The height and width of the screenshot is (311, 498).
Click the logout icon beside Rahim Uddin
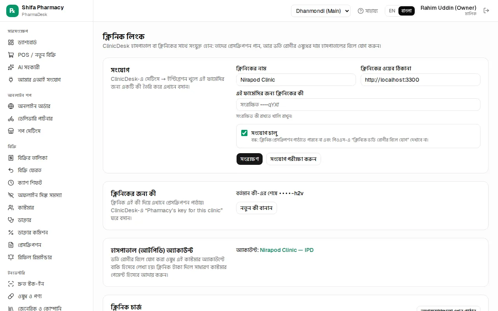(x=486, y=11)
